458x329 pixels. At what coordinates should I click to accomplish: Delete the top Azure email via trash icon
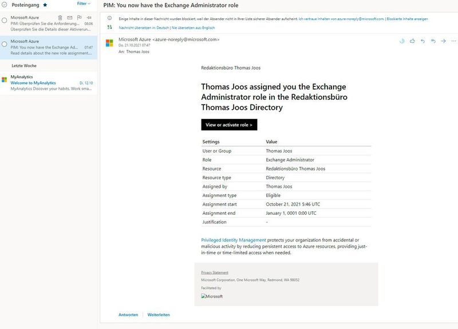(x=60, y=18)
